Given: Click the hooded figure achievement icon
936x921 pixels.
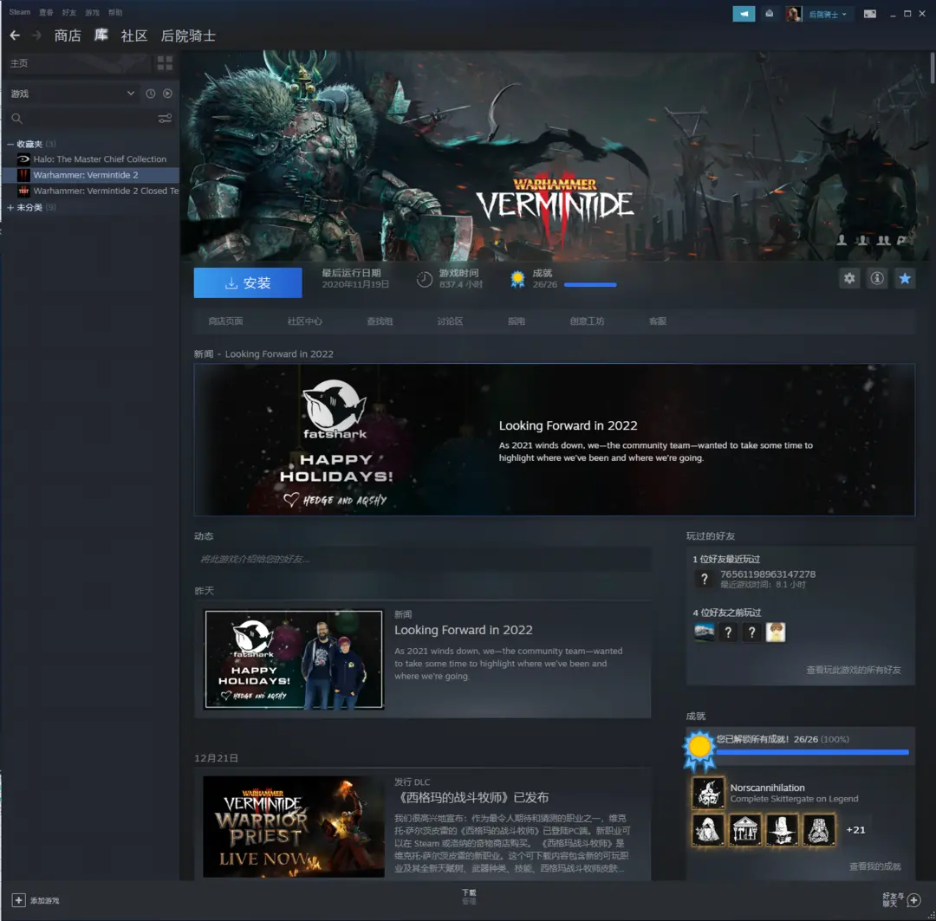Looking at the screenshot, I should click(x=708, y=830).
